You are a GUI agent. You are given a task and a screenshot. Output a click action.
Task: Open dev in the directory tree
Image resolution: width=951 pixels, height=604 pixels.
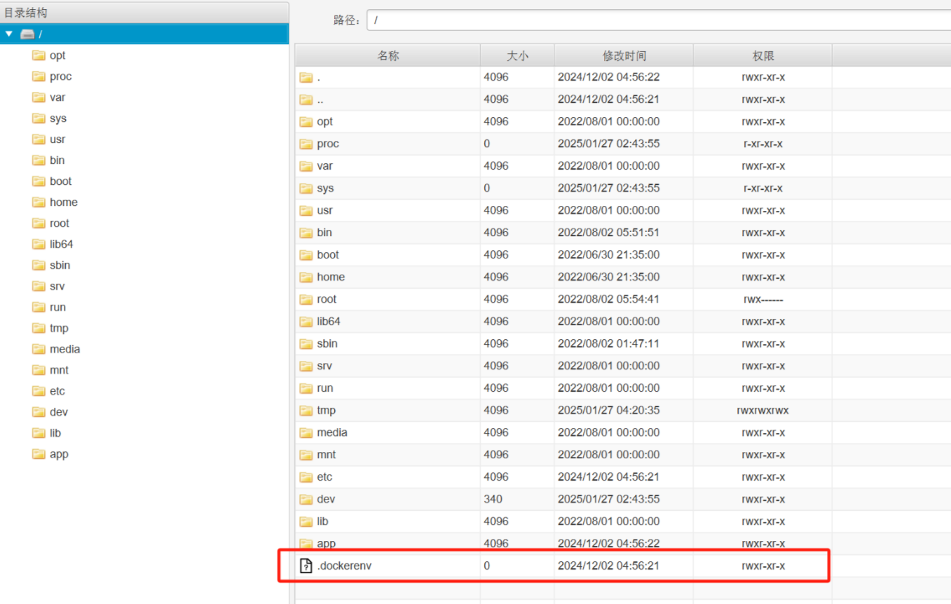click(x=59, y=412)
